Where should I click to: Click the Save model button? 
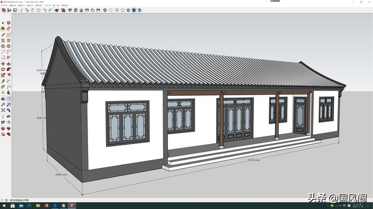click(x=15, y=10)
